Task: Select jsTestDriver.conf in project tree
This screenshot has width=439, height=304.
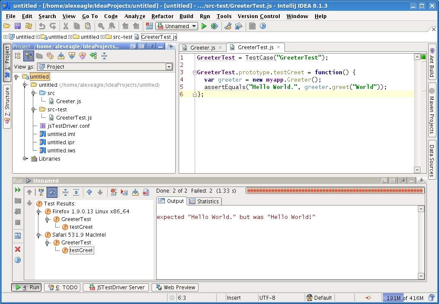Action: (x=68, y=126)
